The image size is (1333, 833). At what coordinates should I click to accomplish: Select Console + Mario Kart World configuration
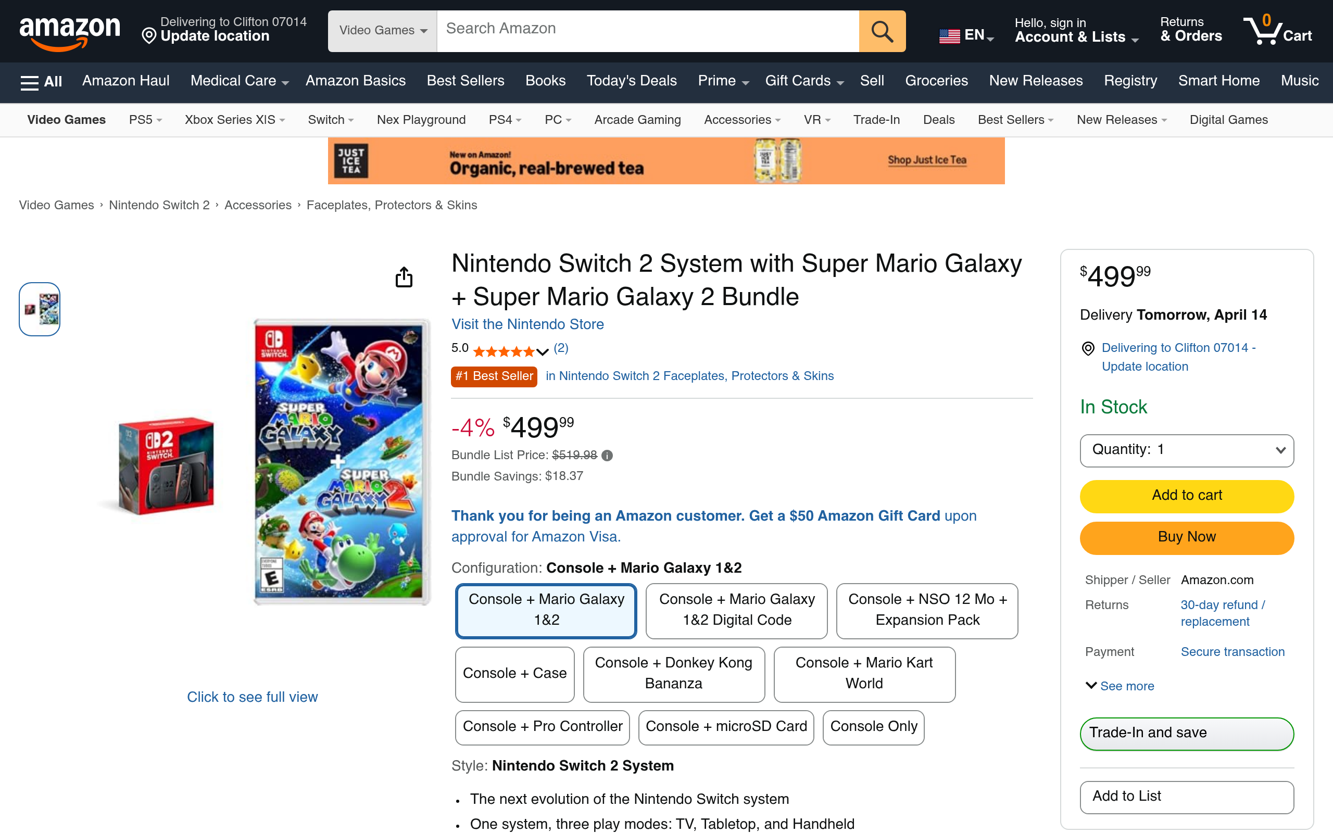[x=864, y=673]
